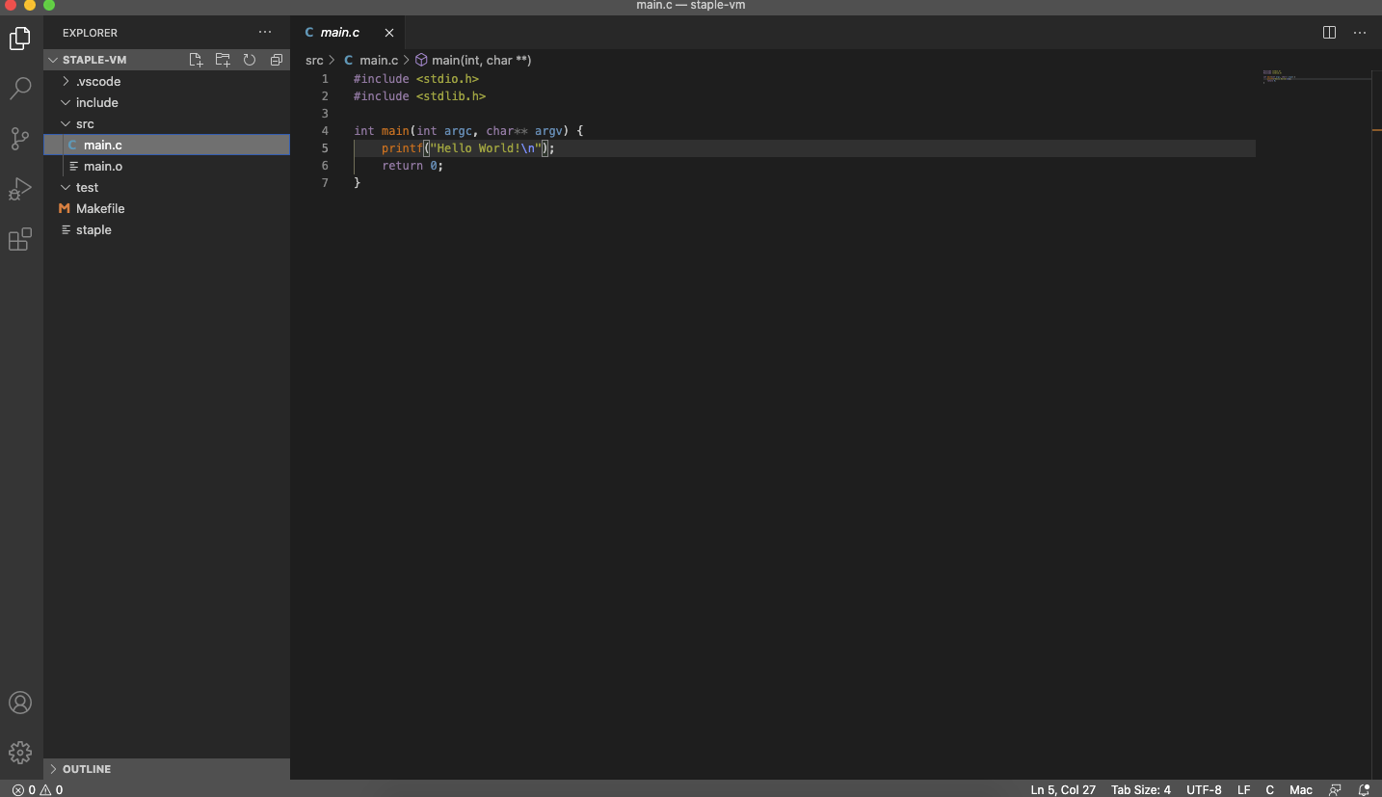The height and width of the screenshot is (797, 1382).
Task: Open notifications bell in status bar
Action: pyautogui.click(x=1364, y=789)
